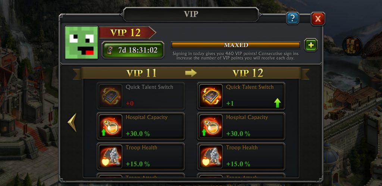Viewport: 382px width, 186px height.
Task: Click VIP 12 Hospital Capacity potion icon
Action: tap(211, 126)
